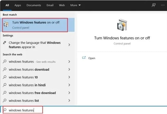
Task: Click the language settings icon under Settings
Action: point(4,43)
